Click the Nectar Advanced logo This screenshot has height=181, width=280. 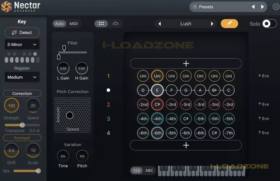pyautogui.click(x=21, y=7)
